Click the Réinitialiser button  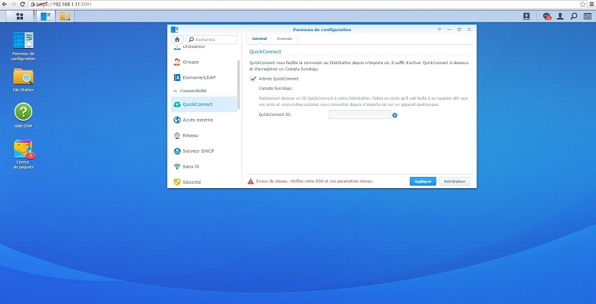[x=455, y=182]
